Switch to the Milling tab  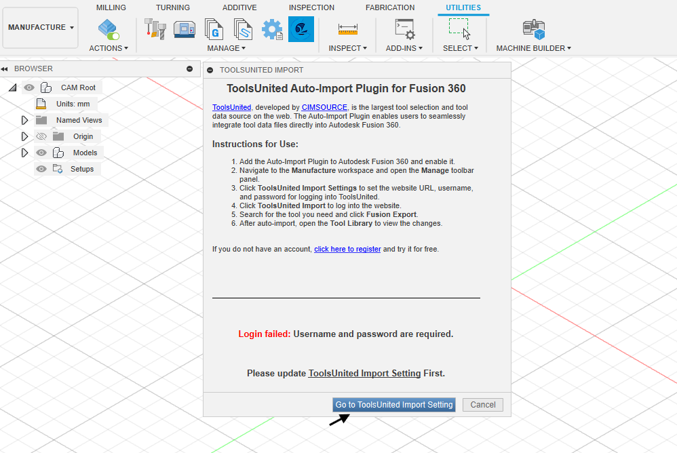(x=111, y=7)
